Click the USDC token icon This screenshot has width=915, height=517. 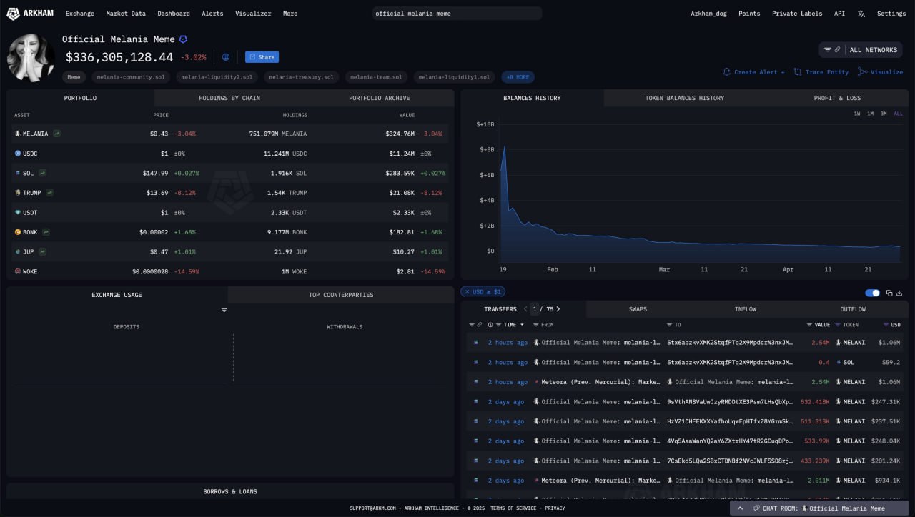(x=18, y=154)
